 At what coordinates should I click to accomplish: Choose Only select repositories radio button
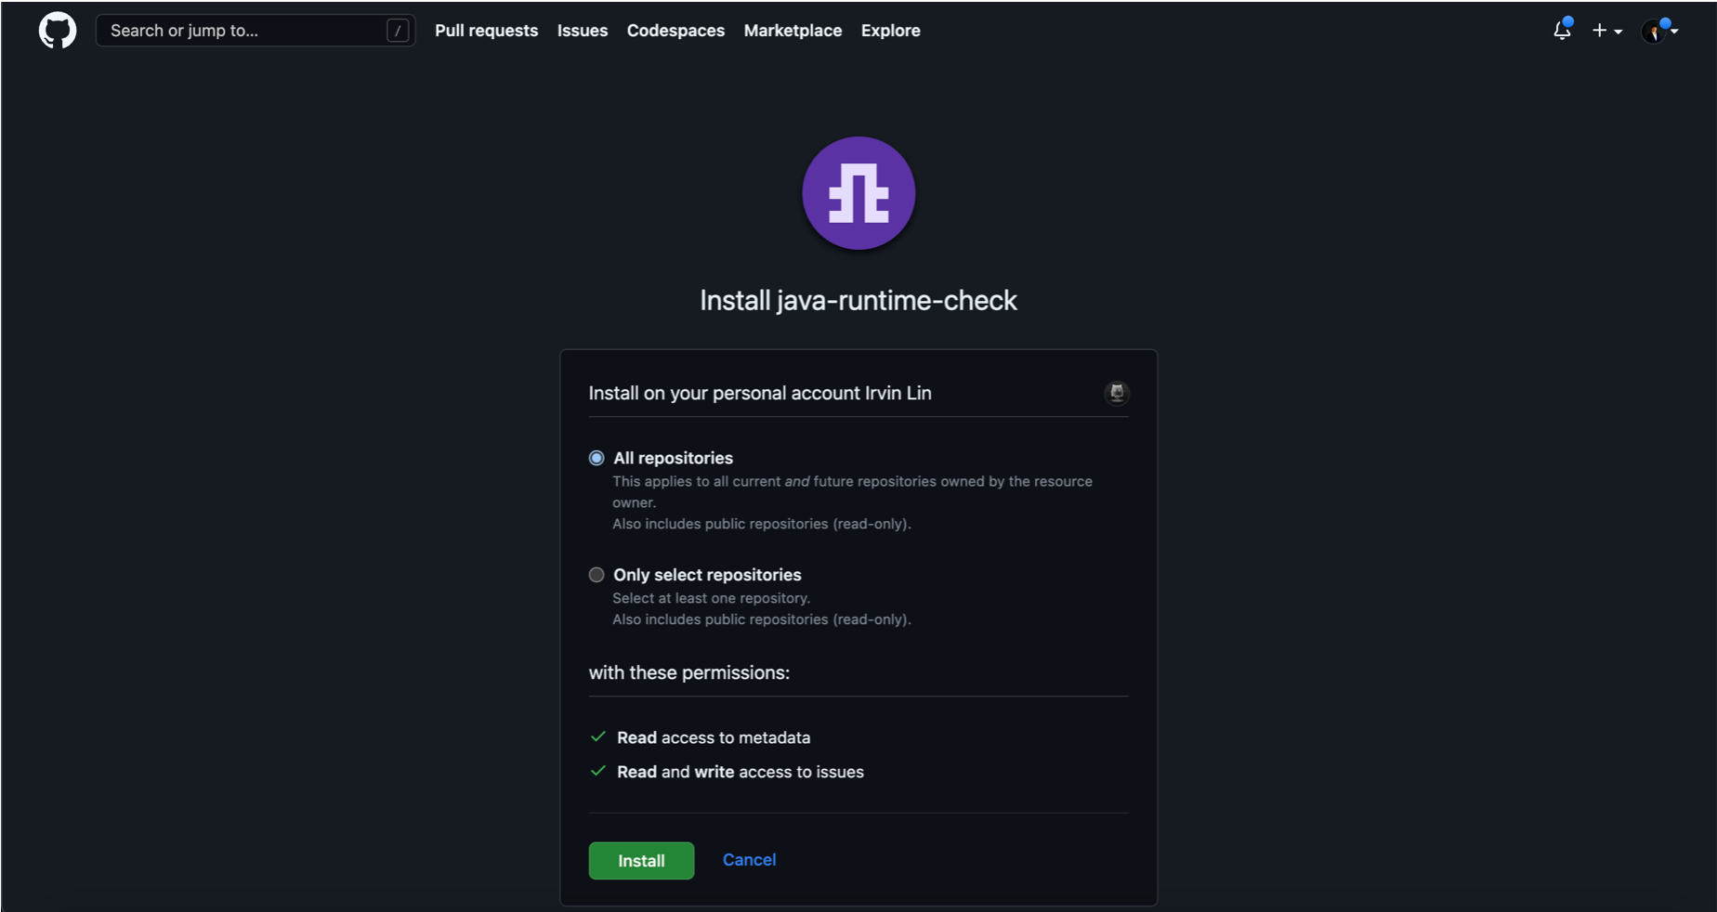coord(596,575)
